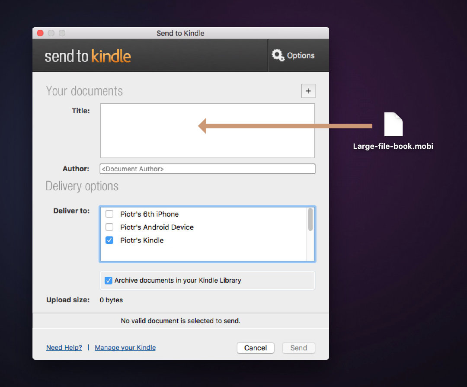Click the Upload size value showing 0 bytes
Screen dimensions: 467x387
click(111, 300)
